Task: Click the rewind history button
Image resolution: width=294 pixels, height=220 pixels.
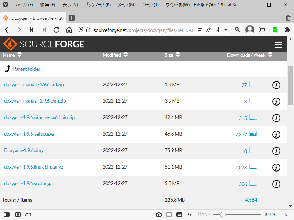Action: tap(32, 30)
